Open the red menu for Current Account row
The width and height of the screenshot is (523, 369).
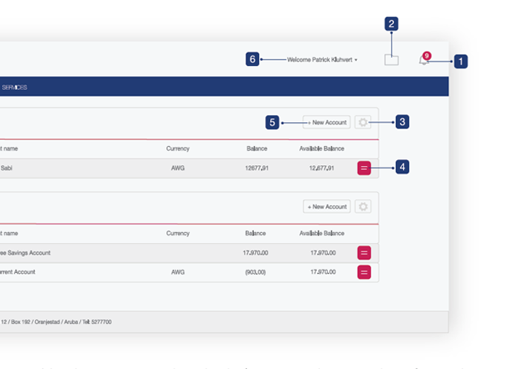point(364,272)
